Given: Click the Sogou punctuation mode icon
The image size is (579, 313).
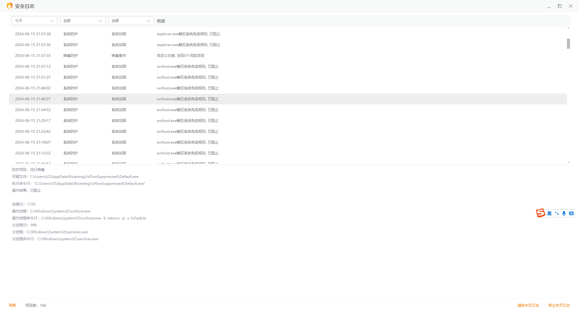Looking at the screenshot, I should 557,213.
